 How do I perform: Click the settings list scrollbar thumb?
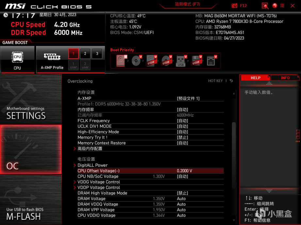click(x=234, y=155)
